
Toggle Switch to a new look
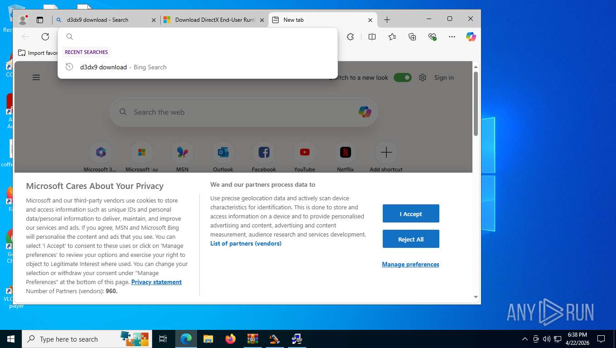[x=402, y=77]
